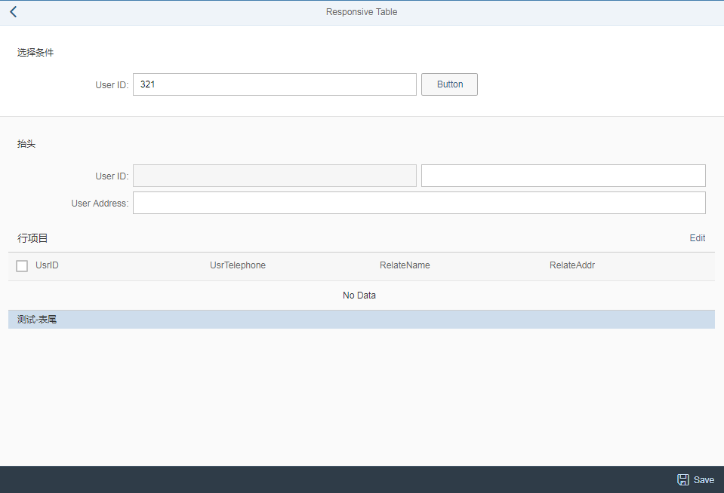Click the 测试-表尾 table footer text
This screenshot has width=724, height=493.
pyautogui.click(x=37, y=320)
